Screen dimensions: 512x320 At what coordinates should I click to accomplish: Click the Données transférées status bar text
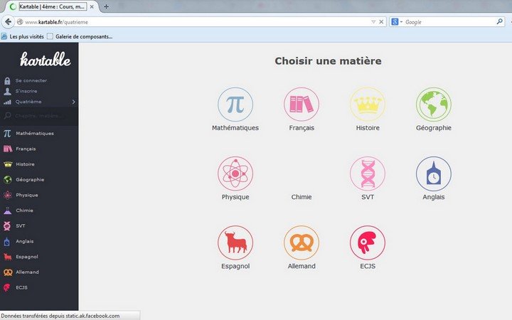[x=60, y=316]
